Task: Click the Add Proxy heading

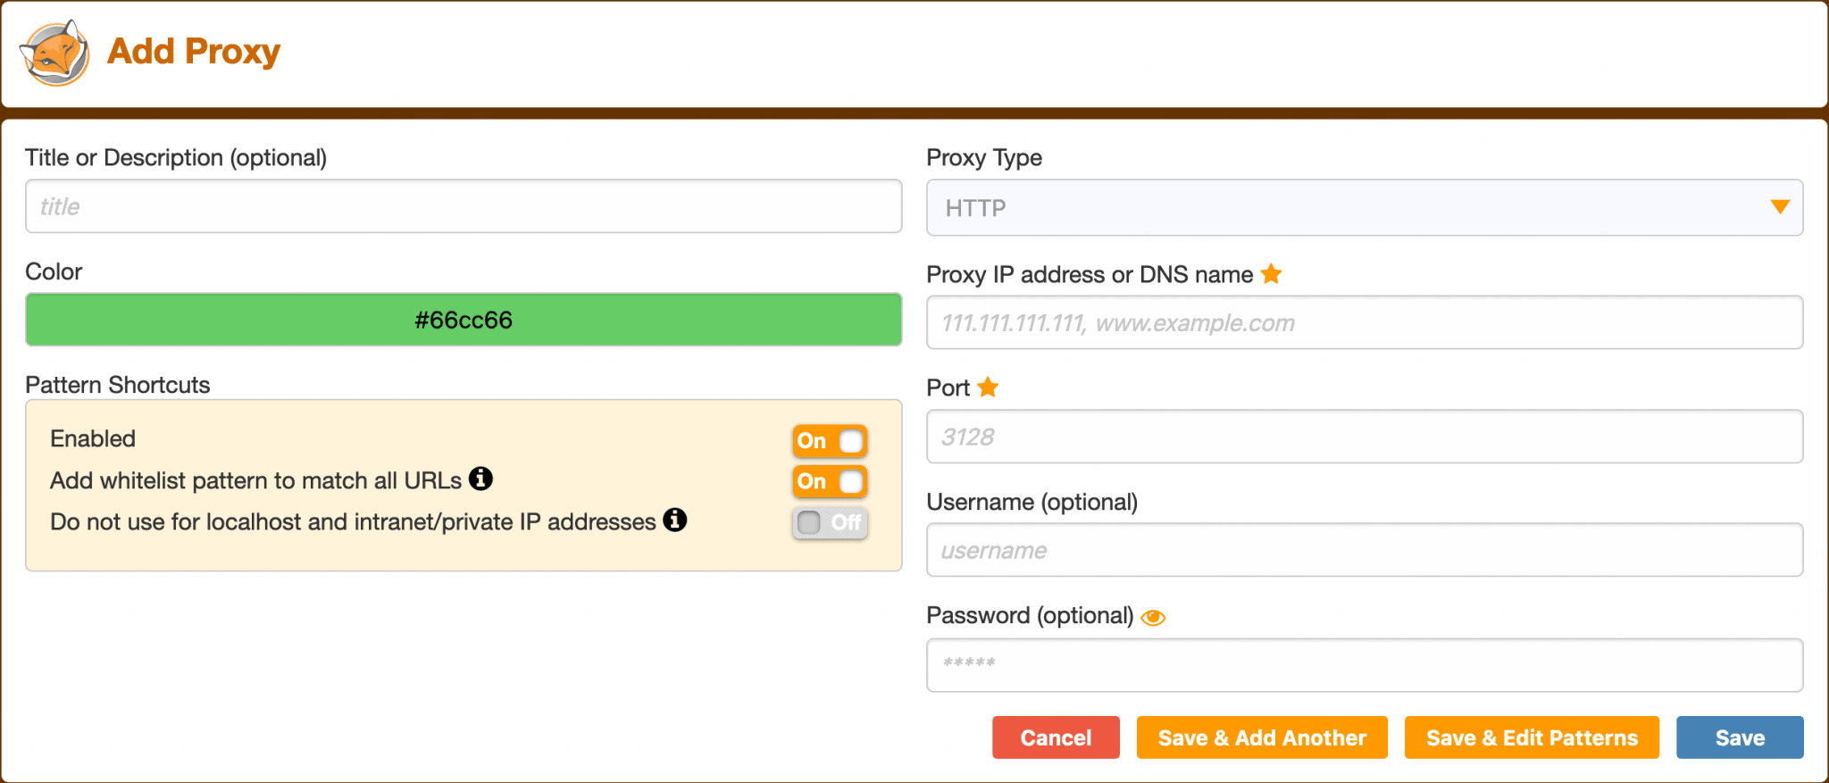Action: (x=193, y=52)
